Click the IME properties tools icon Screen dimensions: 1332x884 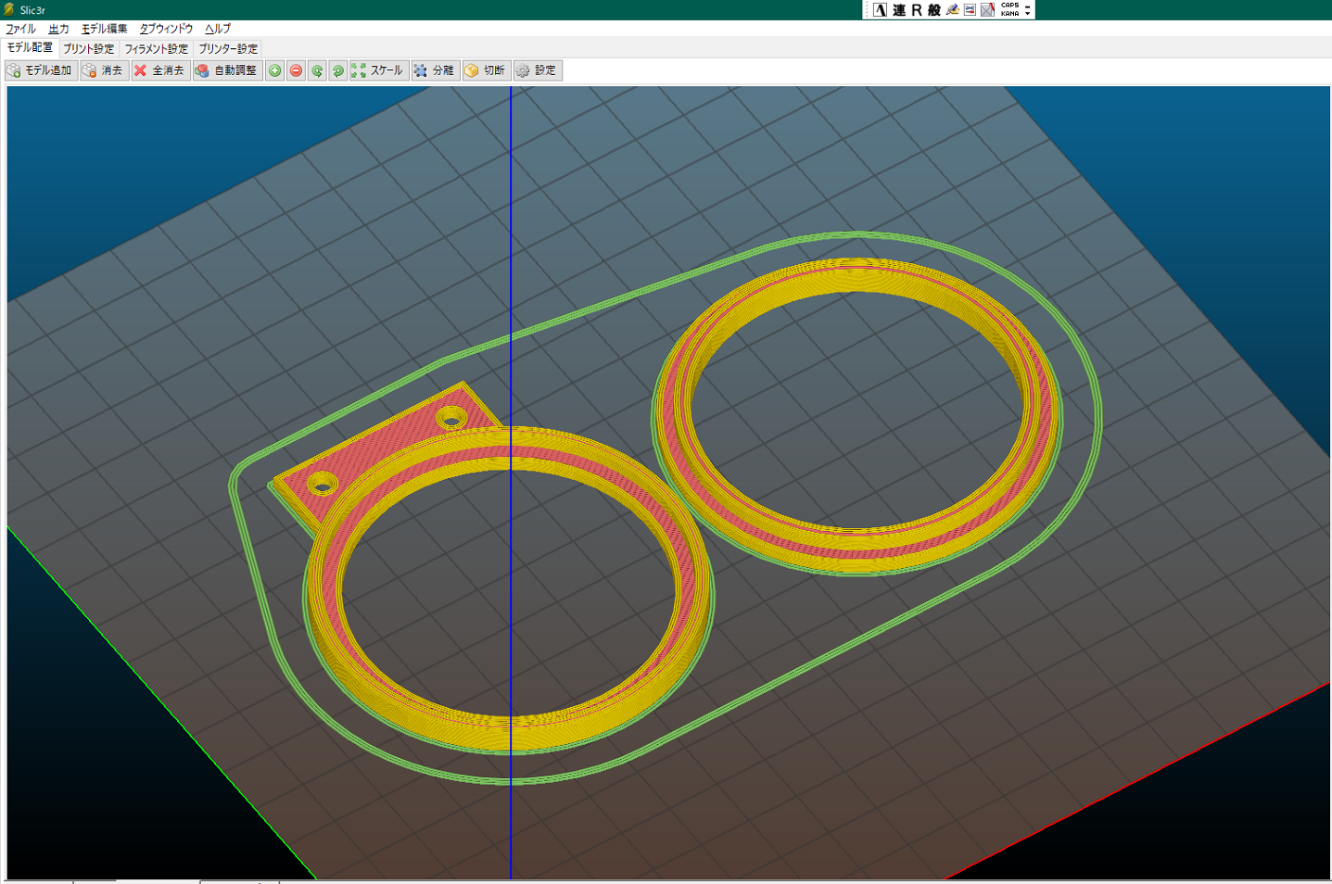970,10
